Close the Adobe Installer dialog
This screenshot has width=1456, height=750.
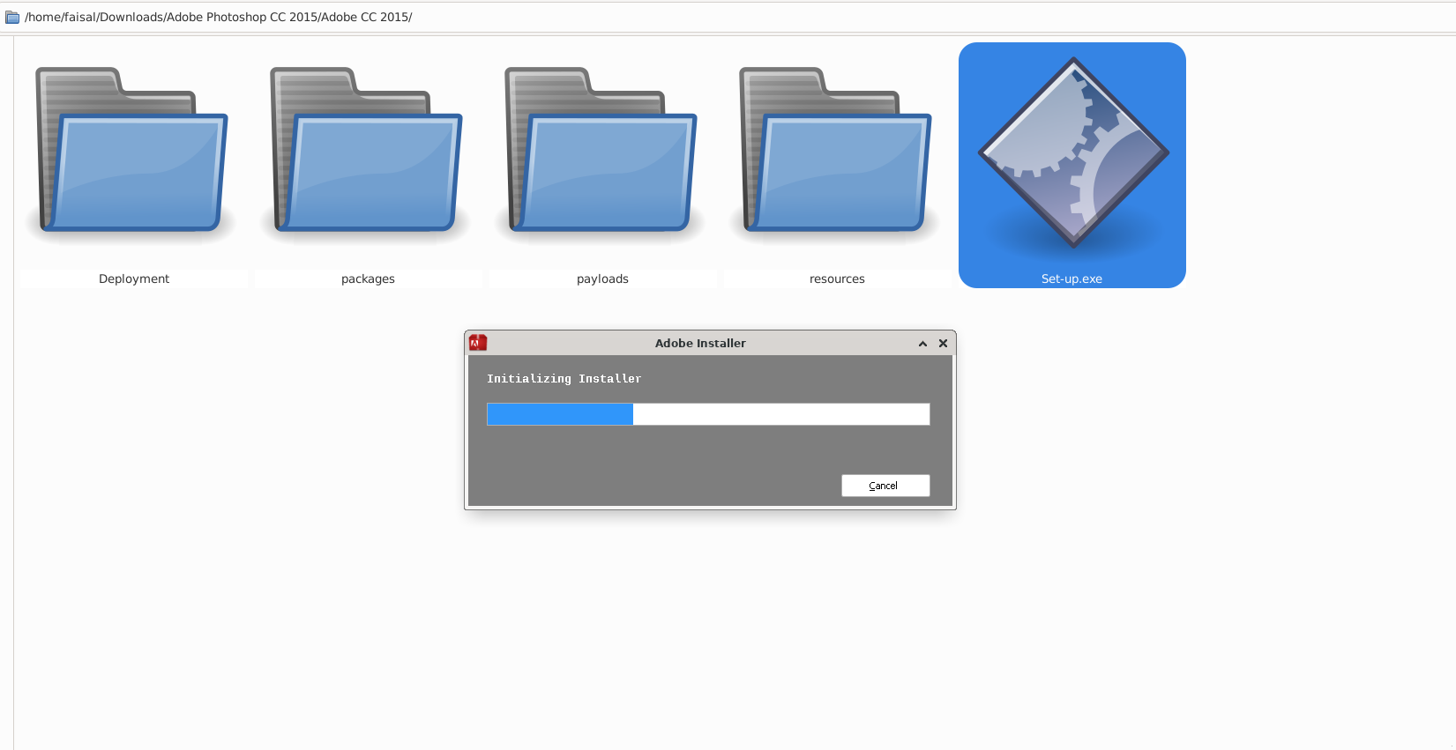[943, 344]
